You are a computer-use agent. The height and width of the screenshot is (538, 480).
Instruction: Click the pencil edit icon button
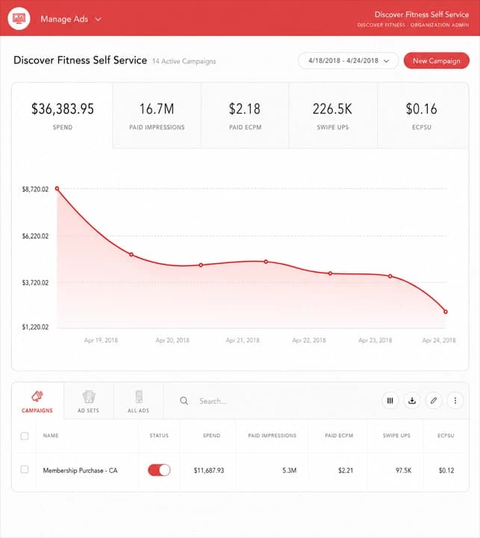coord(434,401)
